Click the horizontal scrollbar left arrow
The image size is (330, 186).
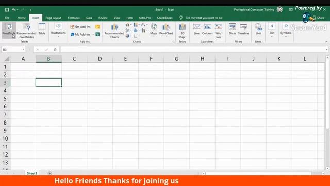[x=204, y=174]
